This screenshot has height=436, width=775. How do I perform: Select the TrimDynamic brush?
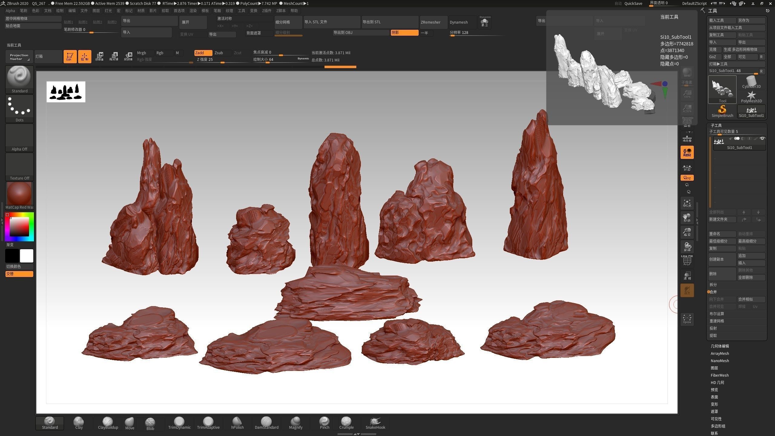[179, 423]
